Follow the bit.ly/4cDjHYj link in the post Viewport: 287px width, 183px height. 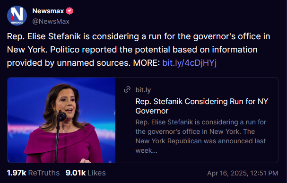[190, 63]
